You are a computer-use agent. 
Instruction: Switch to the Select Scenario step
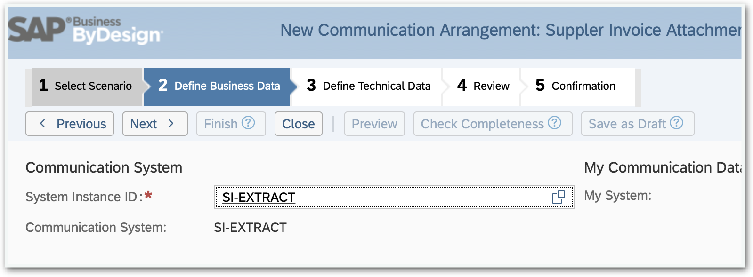[85, 86]
